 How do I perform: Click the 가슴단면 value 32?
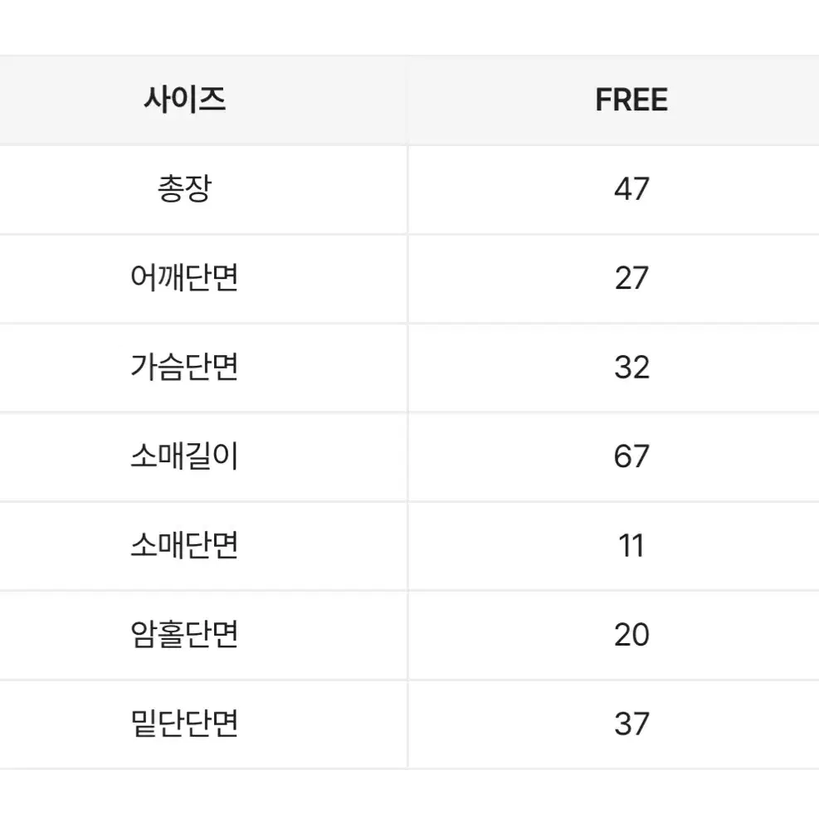(x=631, y=368)
